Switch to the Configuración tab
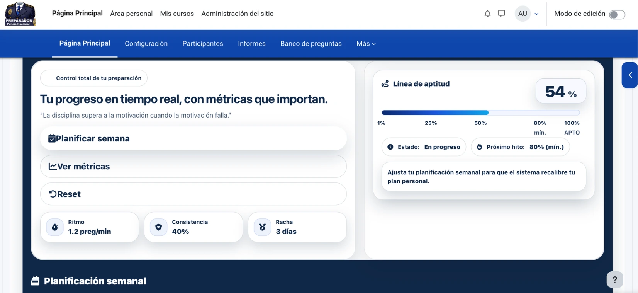The width and height of the screenshot is (638, 293). click(x=146, y=44)
